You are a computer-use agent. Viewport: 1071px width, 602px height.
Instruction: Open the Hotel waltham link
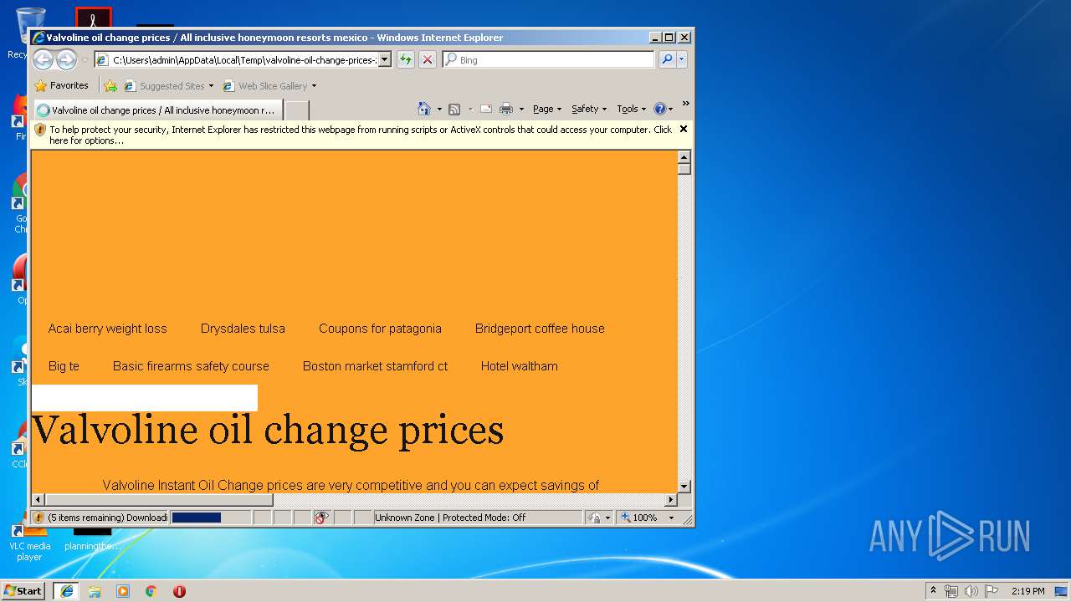tap(519, 366)
